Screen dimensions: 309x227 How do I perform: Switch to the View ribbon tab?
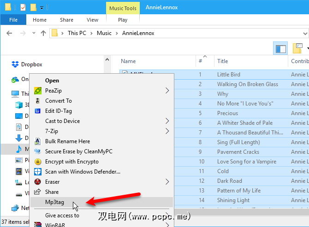pyautogui.click(x=92, y=20)
